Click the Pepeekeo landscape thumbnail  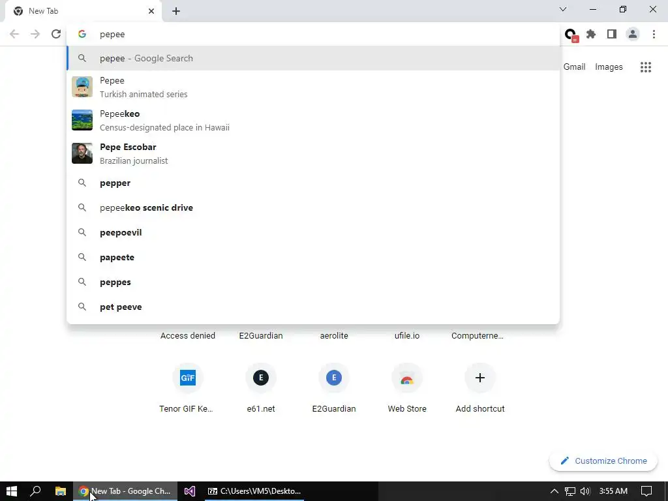pos(82,120)
